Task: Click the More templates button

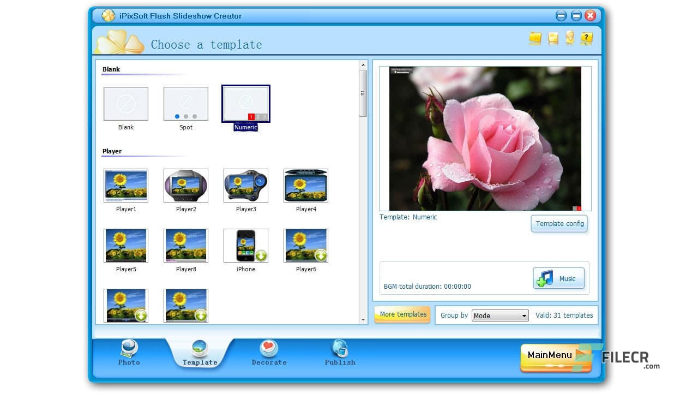Action: 402,314
